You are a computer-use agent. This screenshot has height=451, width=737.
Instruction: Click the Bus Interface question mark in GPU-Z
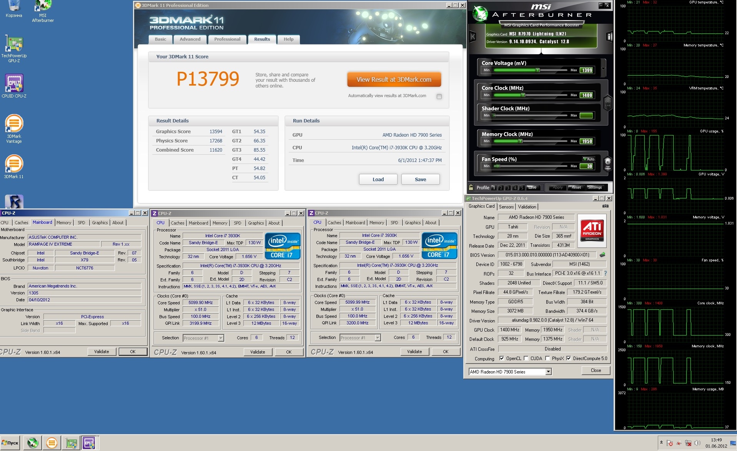[x=606, y=273]
